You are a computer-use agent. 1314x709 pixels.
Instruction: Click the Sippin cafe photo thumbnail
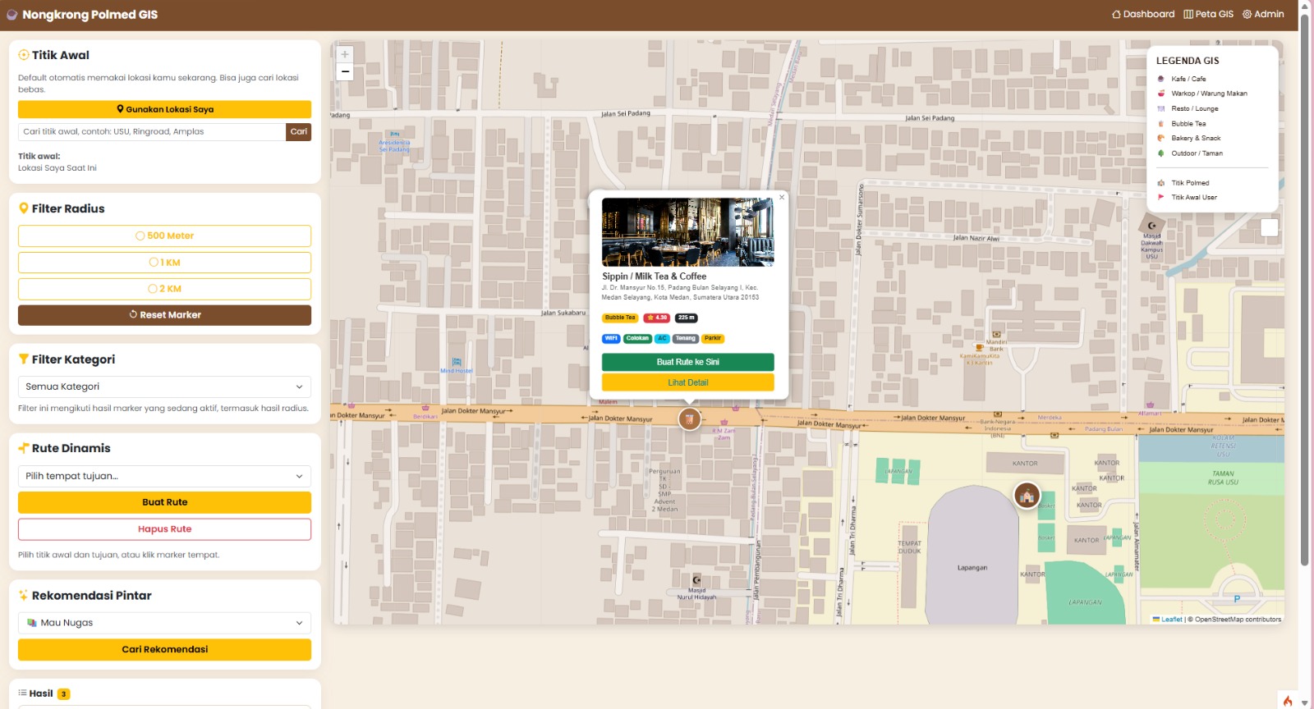(687, 231)
